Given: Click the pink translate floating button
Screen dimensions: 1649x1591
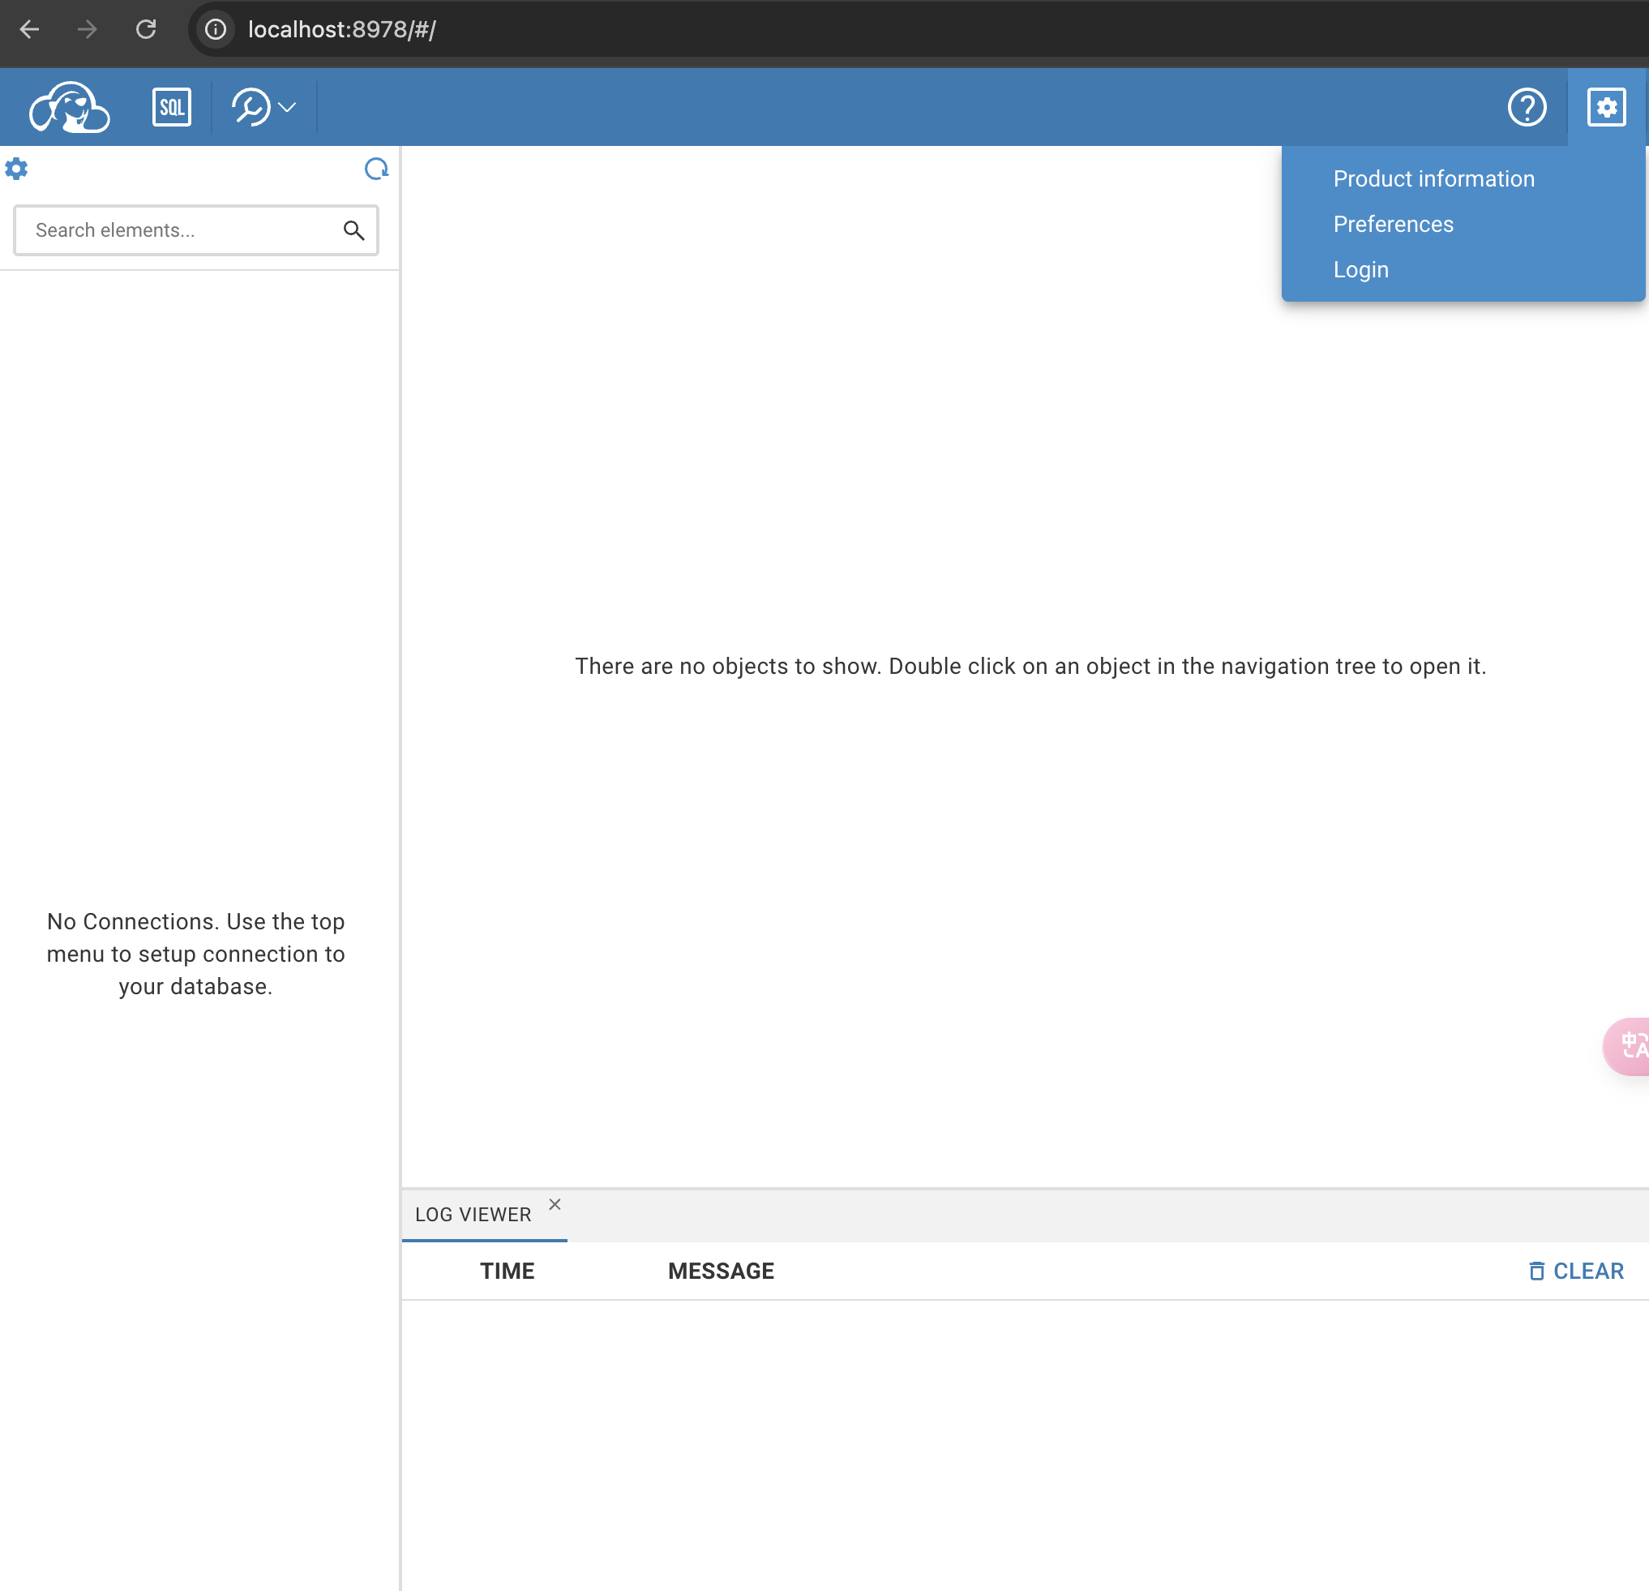Looking at the screenshot, I should pyautogui.click(x=1627, y=1046).
